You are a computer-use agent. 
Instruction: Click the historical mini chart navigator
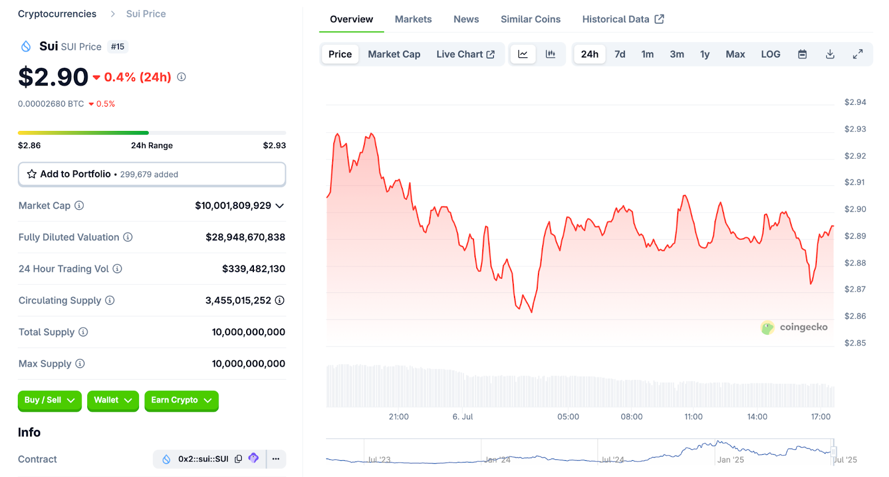(580, 451)
